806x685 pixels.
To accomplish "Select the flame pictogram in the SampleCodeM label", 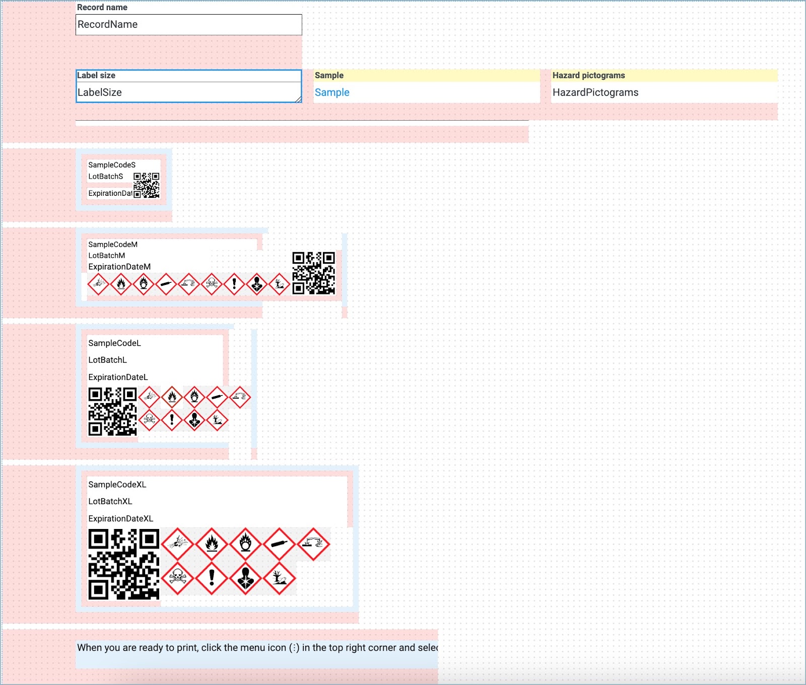I will coord(121,284).
